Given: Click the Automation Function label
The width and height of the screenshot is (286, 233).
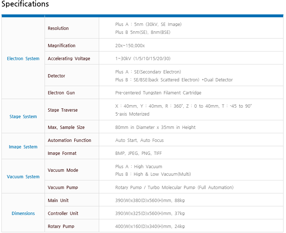Looking at the screenshot, I should (x=69, y=140).
